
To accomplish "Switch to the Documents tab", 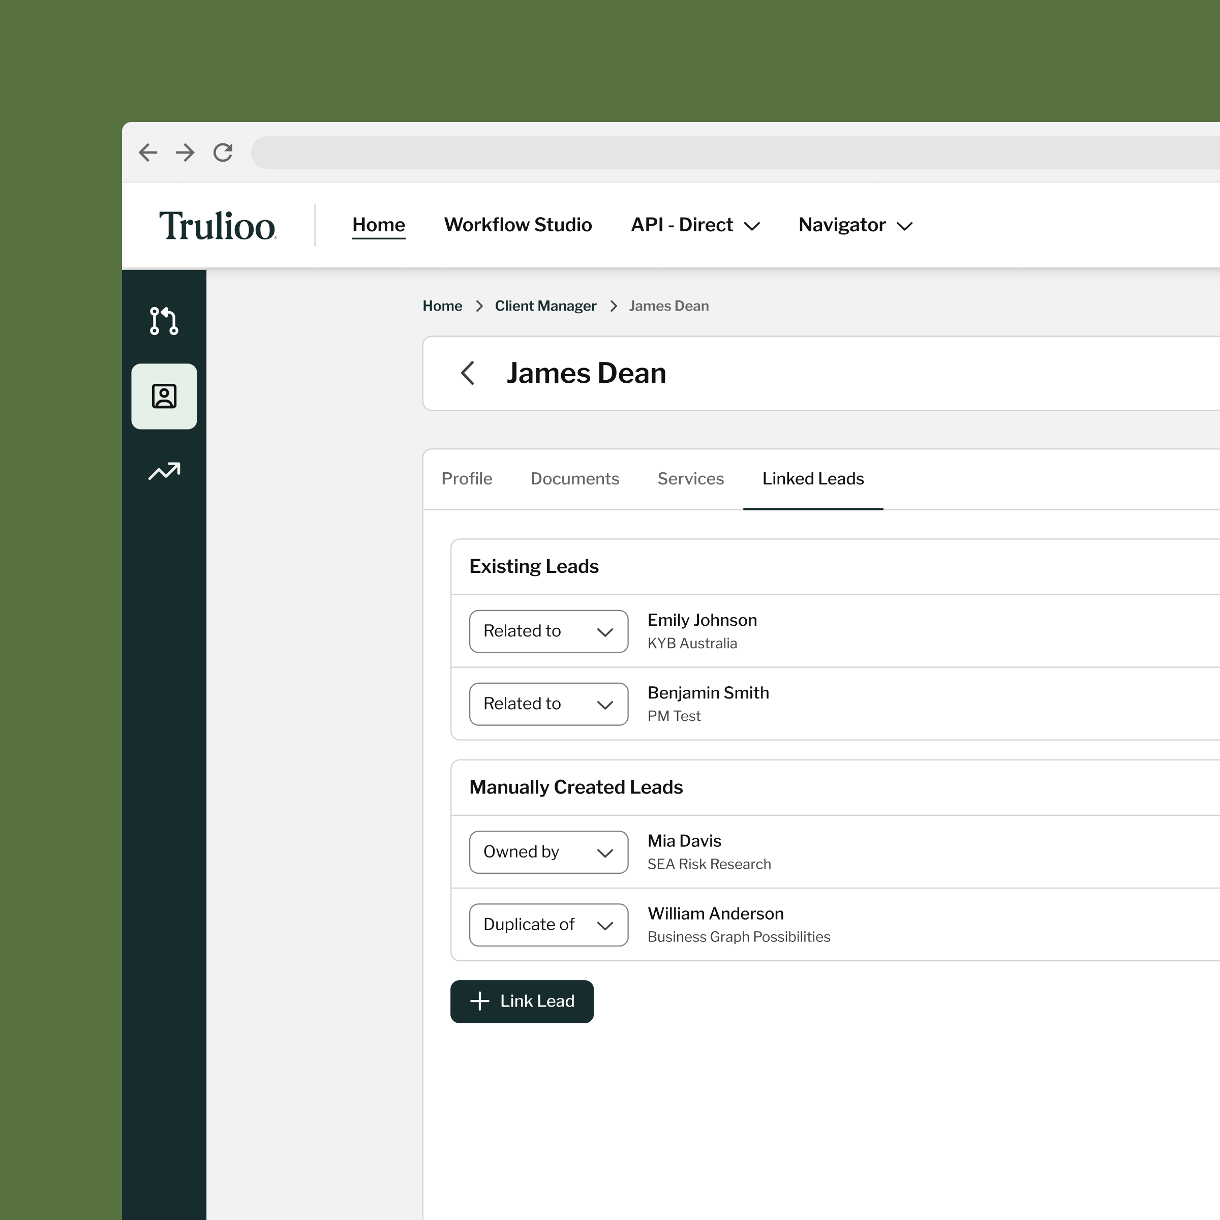I will (574, 479).
